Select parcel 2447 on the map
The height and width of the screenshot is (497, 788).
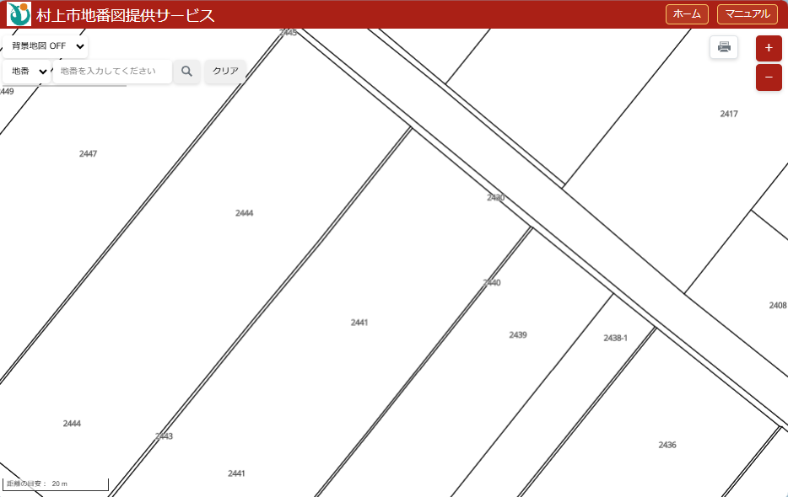[x=88, y=154]
